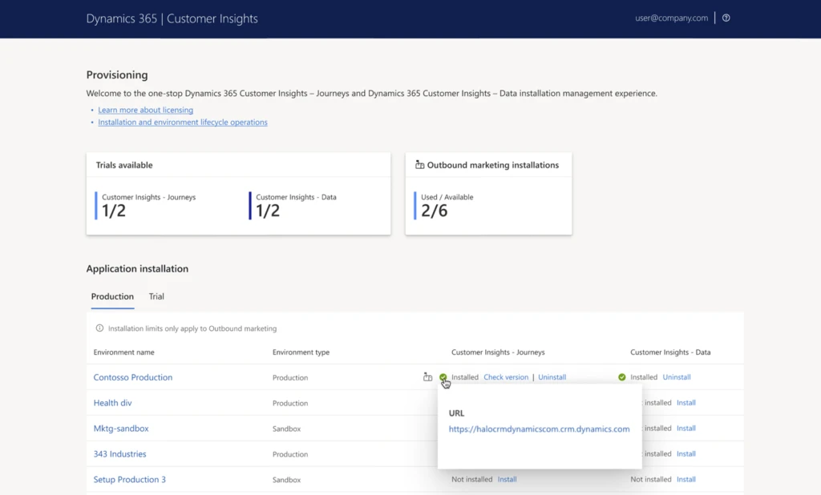This screenshot has height=495, width=821.
Task: Open the user@company.com account menu
Action: click(671, 18)
